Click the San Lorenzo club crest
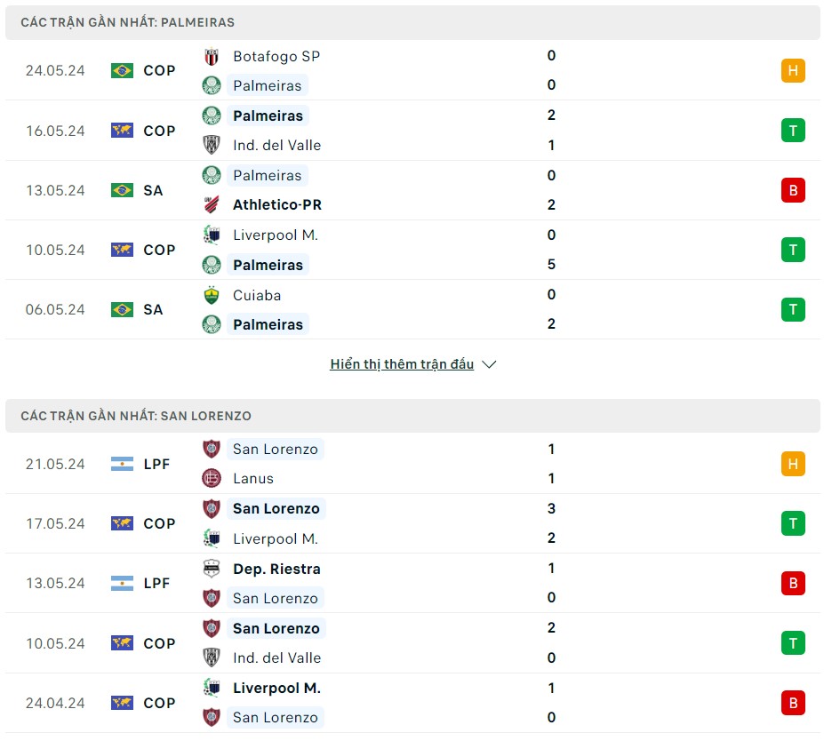Viewport: 824px width, 741px height. coord(212,449)
